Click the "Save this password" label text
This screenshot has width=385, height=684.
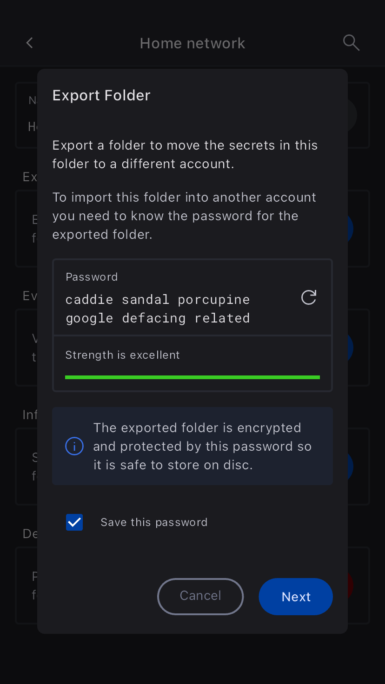point(154,522)
